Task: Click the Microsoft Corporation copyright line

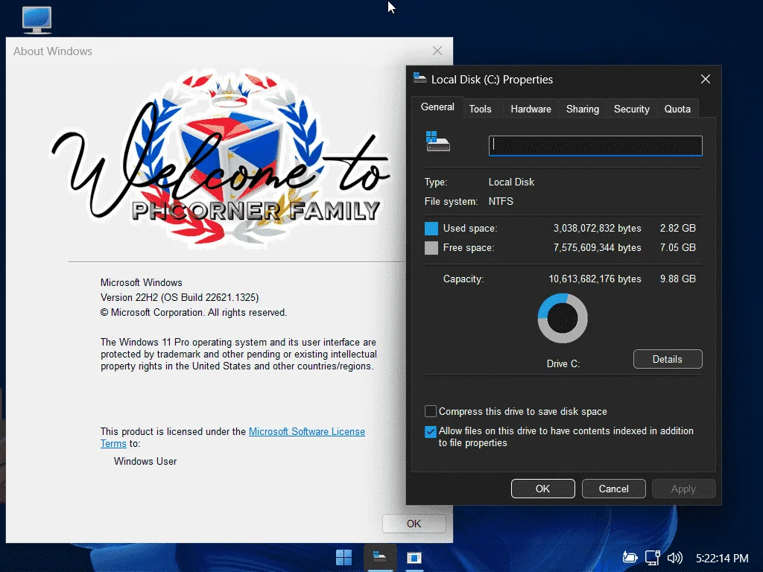Action: click(194, 312)
